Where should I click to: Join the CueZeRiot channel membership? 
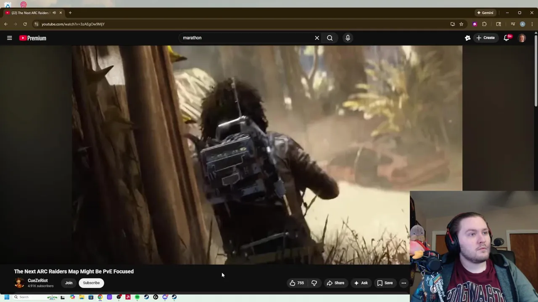point(69,283)
